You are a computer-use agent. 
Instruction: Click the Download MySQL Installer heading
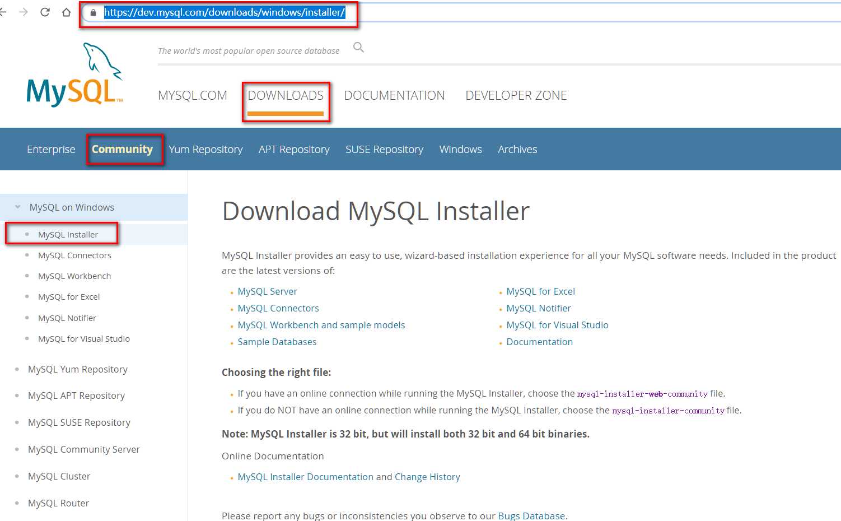pos(376,212)
